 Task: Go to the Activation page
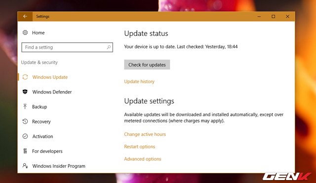[43, 136]
